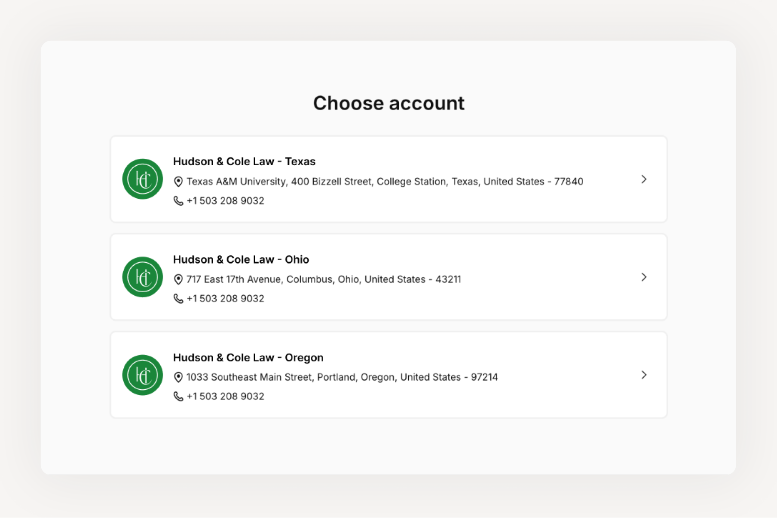This screenshot has width=777, height=518.
Task: Click the Oregon account green logo
Action: point(143,375)
